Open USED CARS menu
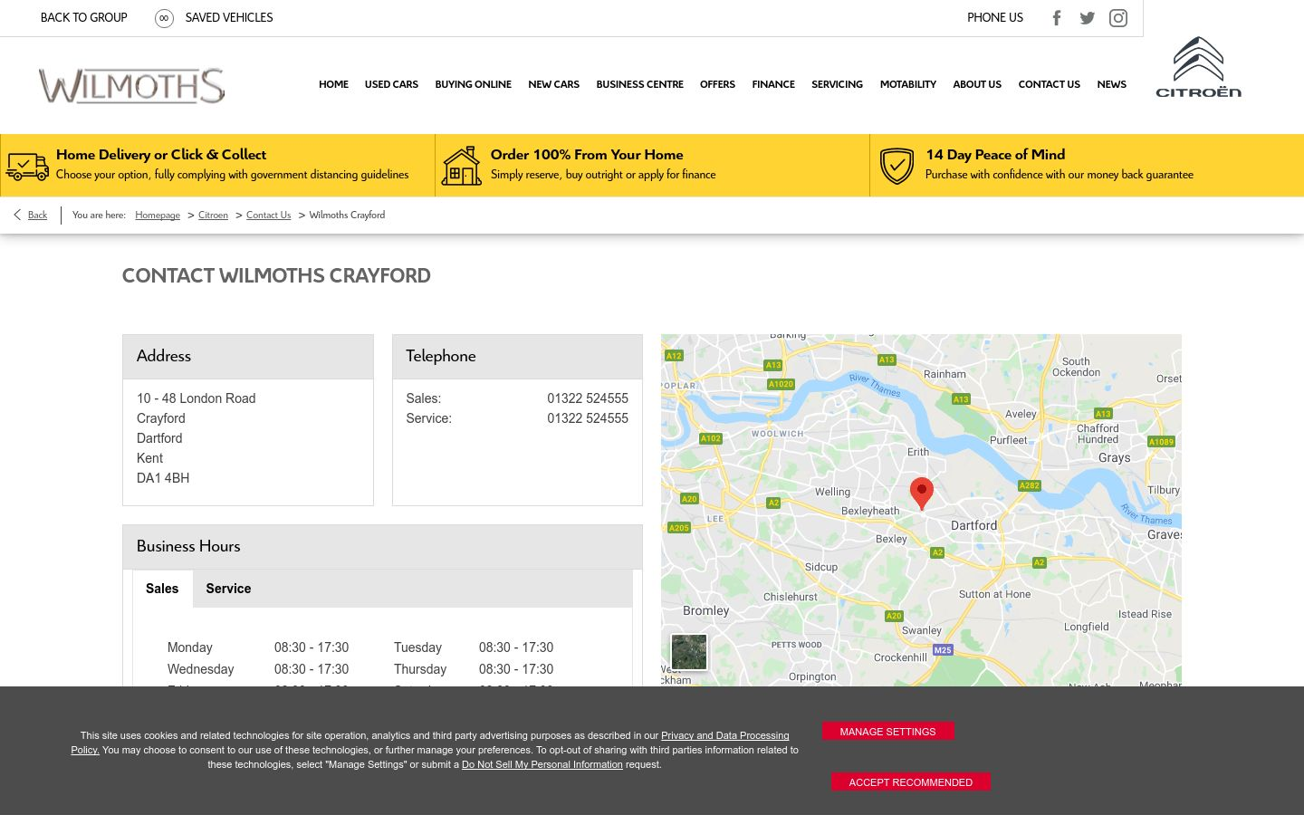The width and height of the screenshot is (1304, 815). [x=391, y=84]
